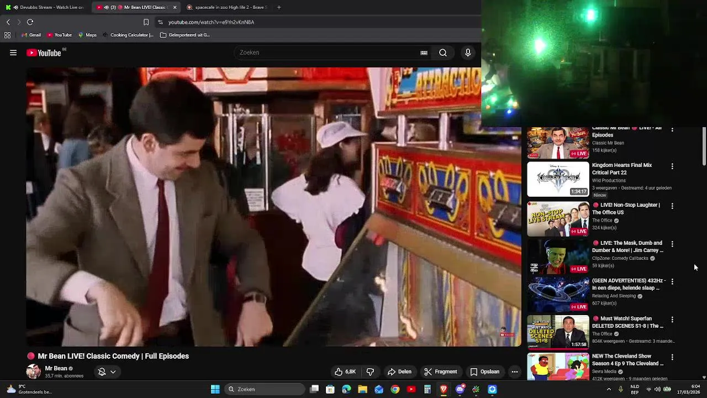Image resolution: width=707 pixels, height=398 pixels.
Task: Switch to spacecafe in zoo High life tab
Action: [x=227, y=7]
